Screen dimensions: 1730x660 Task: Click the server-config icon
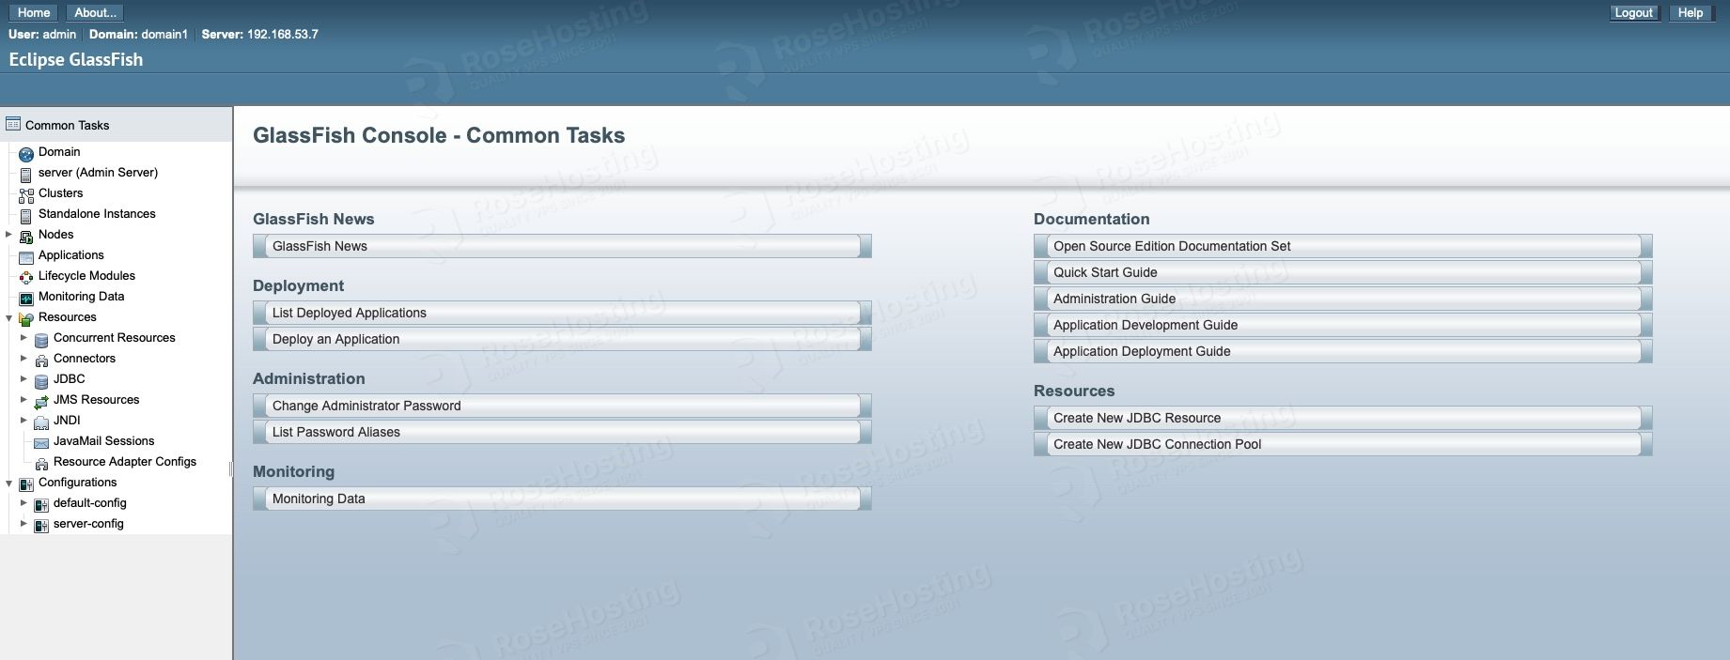(x=41, y=525)
